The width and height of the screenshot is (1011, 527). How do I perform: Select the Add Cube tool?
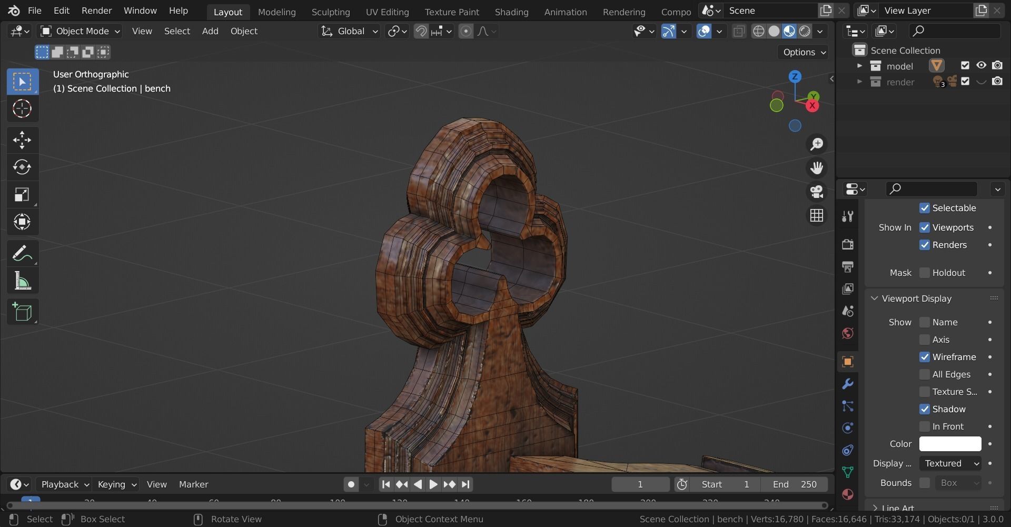[x=22, y=312]
